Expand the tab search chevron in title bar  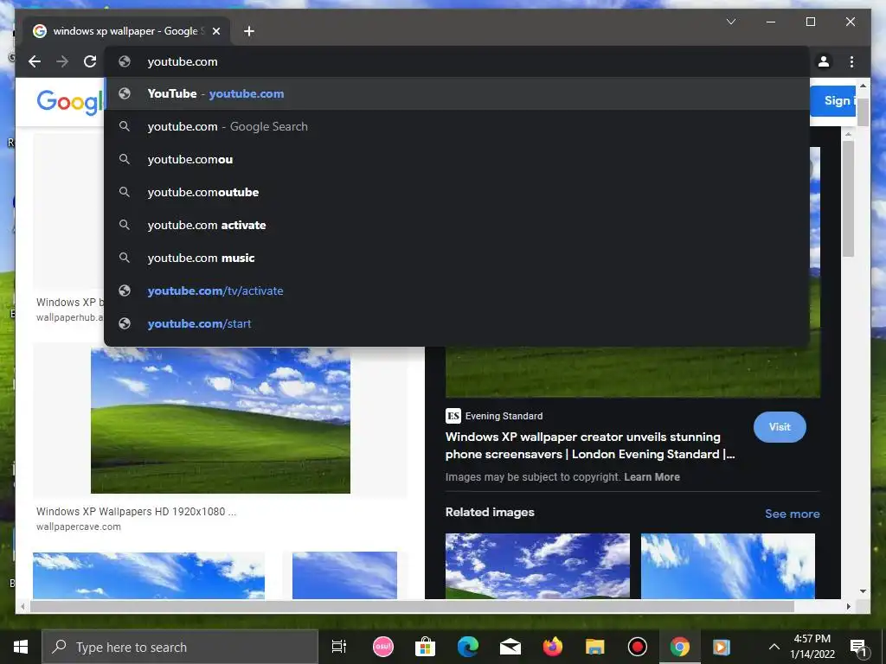(x=730, y=22)
